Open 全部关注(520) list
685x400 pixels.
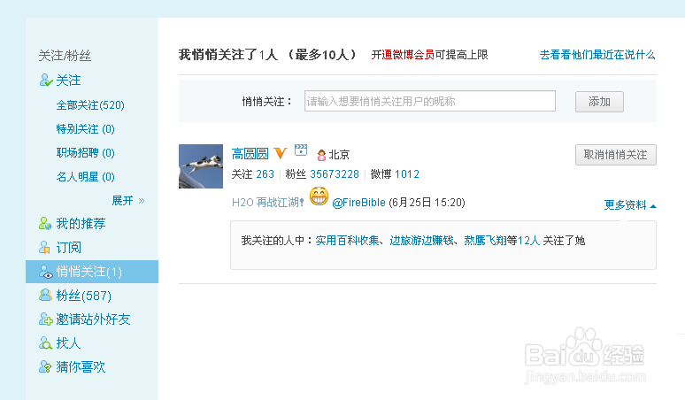click(90, 105)
